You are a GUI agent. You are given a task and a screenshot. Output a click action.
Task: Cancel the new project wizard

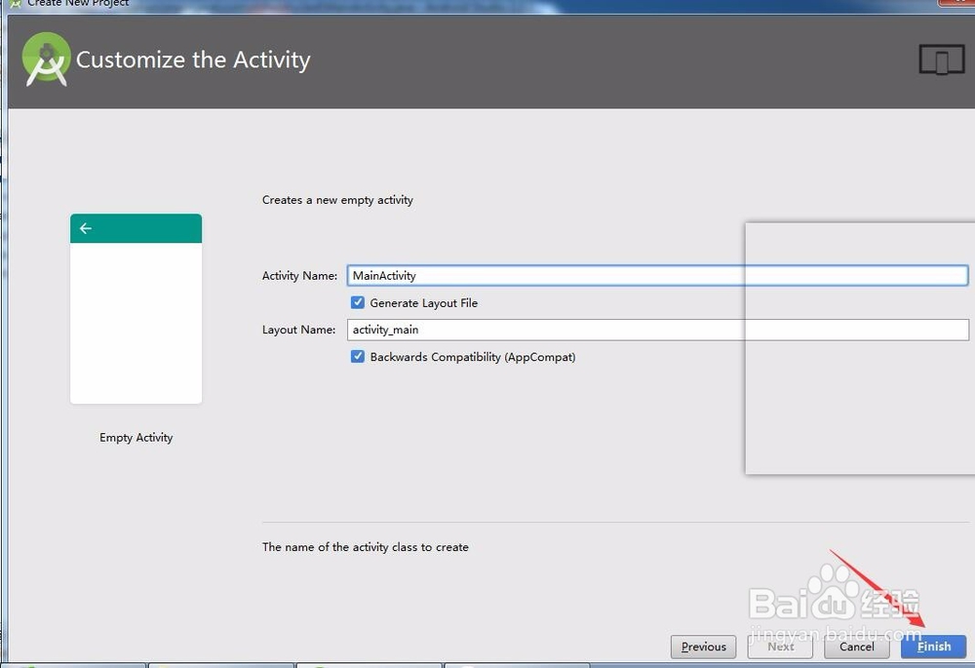pyautogui.click(x=857, y=647)
